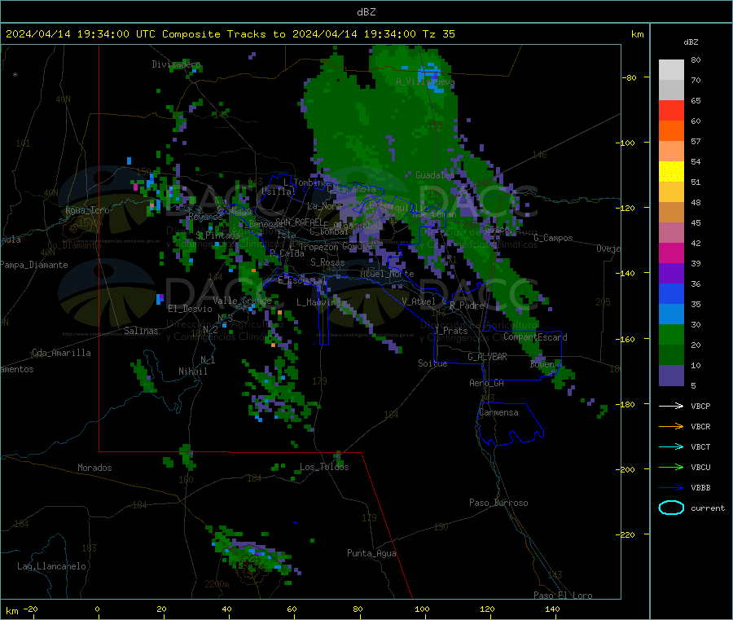This screenshot has width=733, height=620.
Task: Click the CompantEscard label
Action: pos(535,337)
